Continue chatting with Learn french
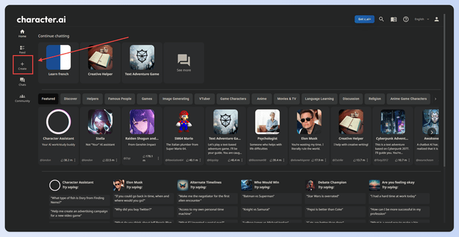The image size is (459, 237). 59,63
